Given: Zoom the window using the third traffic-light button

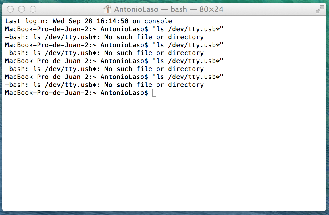Looking at the screenshot, I should pyautogui.click(x=33, y=9).
